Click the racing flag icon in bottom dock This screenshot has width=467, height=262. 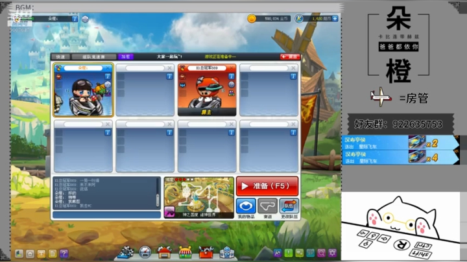point(126,252)
